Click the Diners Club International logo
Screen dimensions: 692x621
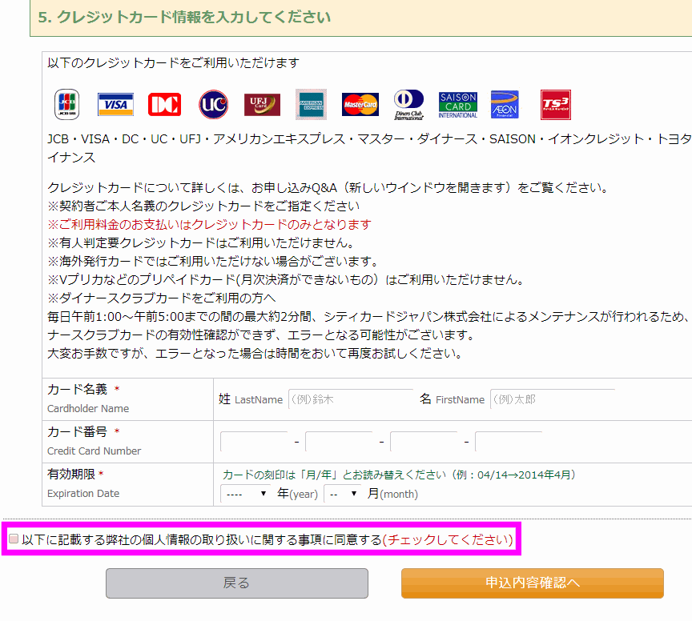[408, 105]
